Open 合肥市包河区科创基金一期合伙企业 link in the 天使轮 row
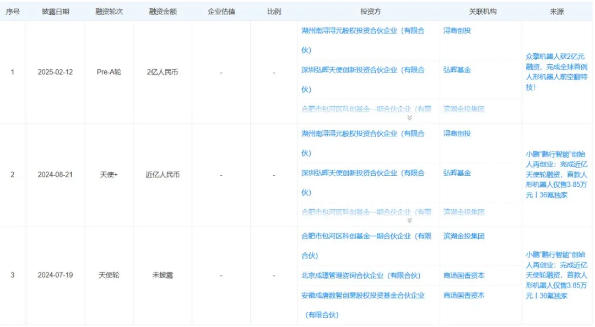595x327 pixels. 366,246
